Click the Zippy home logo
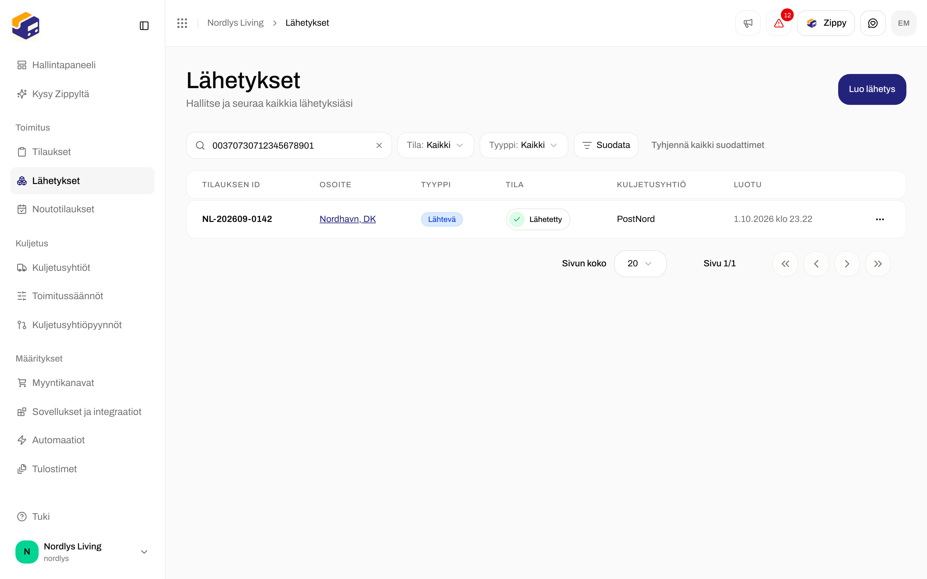 26,26
